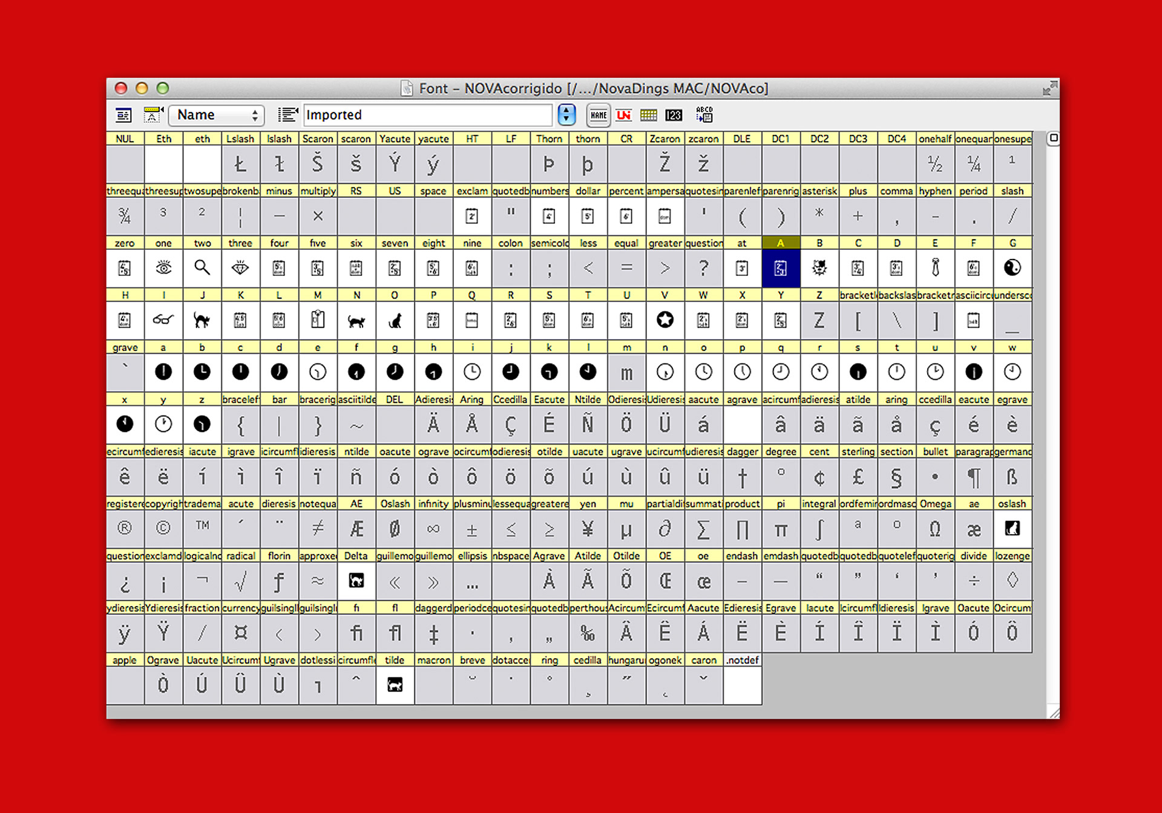Switch to the 123 index mode
1162x813 pixels.
coord(674,115)
